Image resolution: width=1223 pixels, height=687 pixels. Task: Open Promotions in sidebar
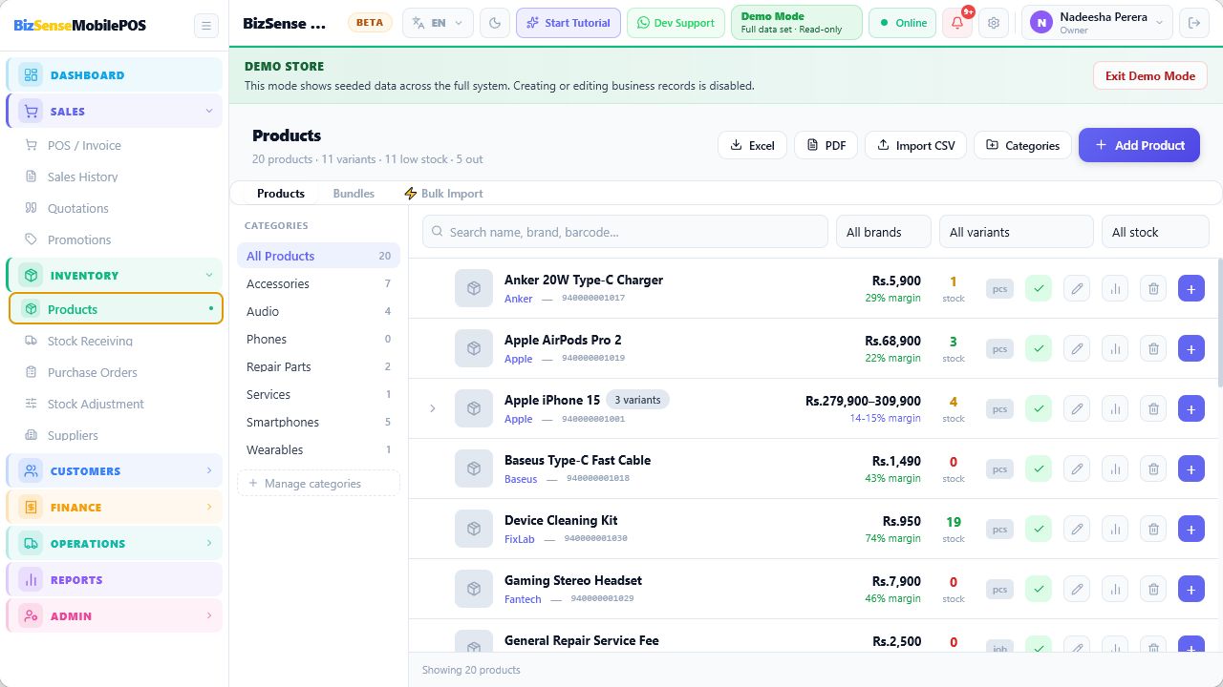pyautogui.click(x=115, y=239)
